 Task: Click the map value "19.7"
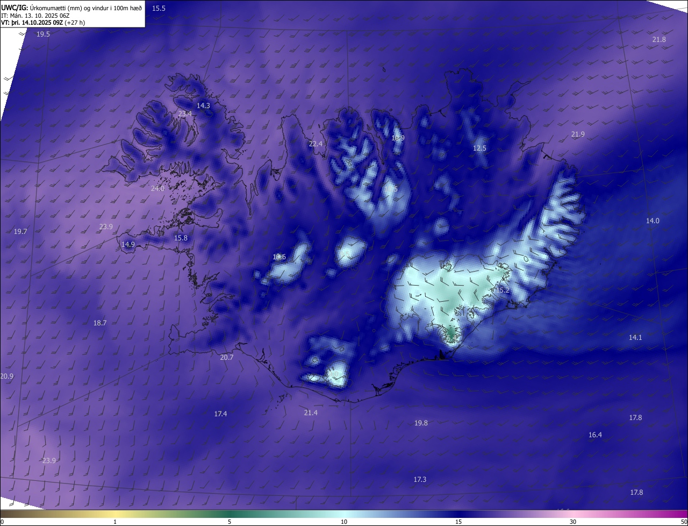(20, 231)
